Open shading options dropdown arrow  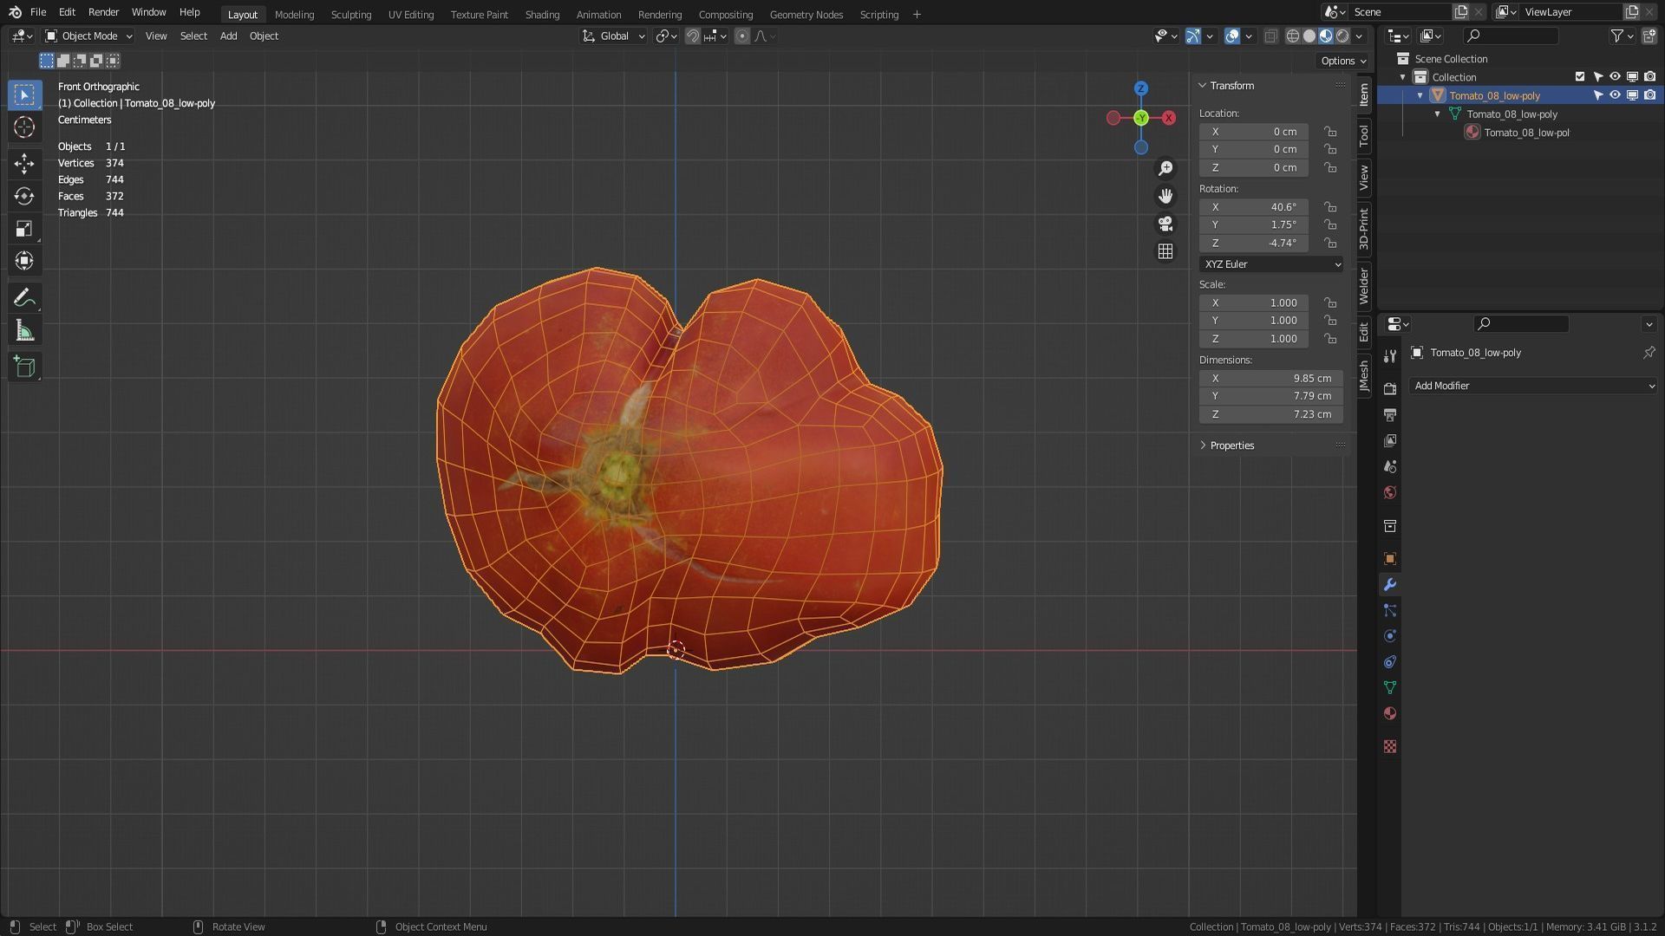[1359, 36]
